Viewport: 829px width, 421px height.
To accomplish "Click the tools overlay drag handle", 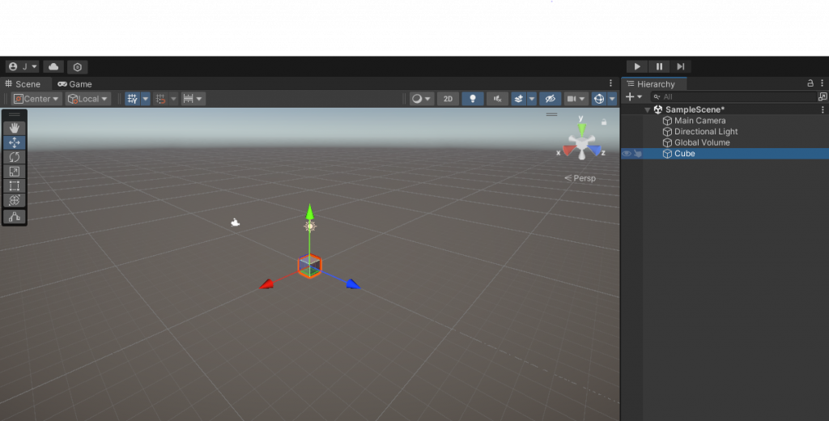I will [15, 114].
